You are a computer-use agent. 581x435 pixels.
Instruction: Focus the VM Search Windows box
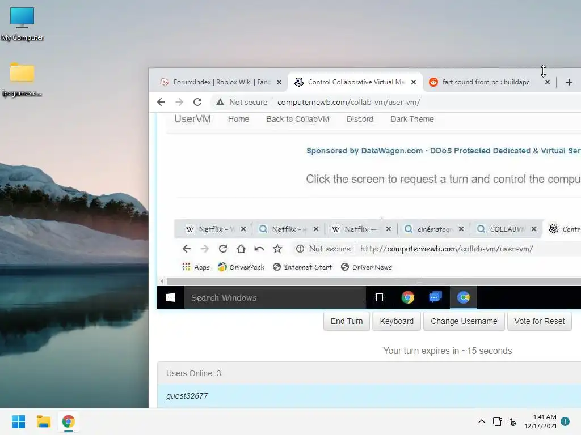275,297
